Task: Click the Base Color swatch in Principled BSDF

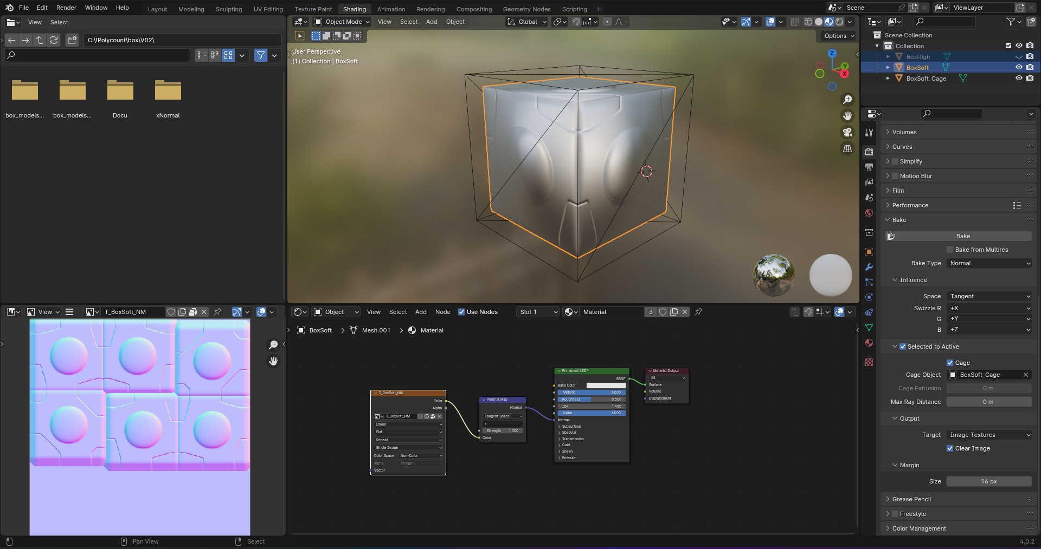Action: (x=606, y=385)
